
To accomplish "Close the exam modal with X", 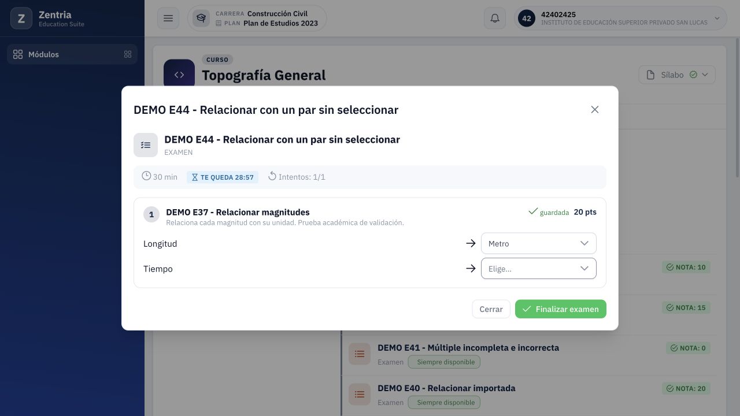I will point(595,110).
